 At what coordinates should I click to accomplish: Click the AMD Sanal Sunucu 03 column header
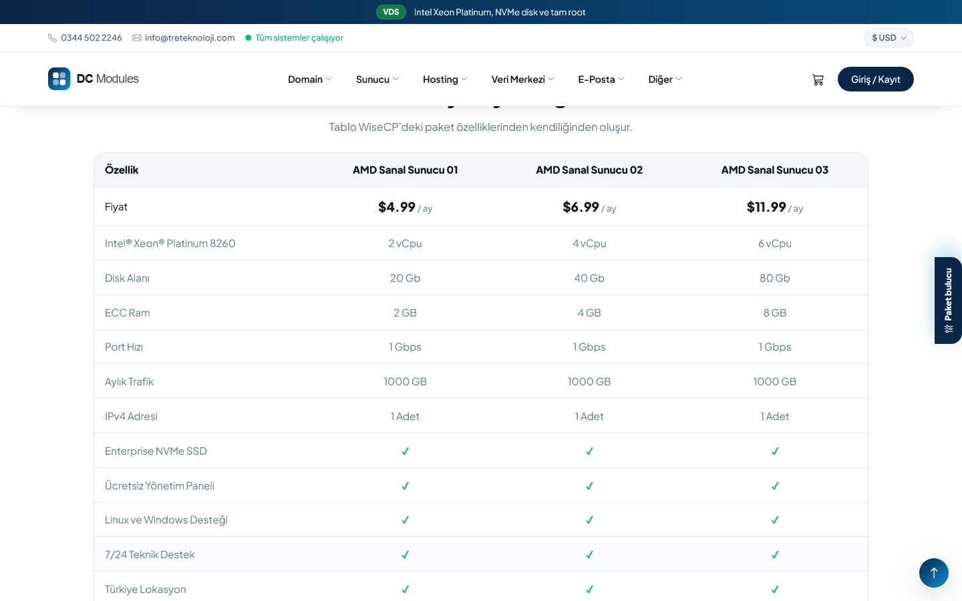(x=775, y=170)
